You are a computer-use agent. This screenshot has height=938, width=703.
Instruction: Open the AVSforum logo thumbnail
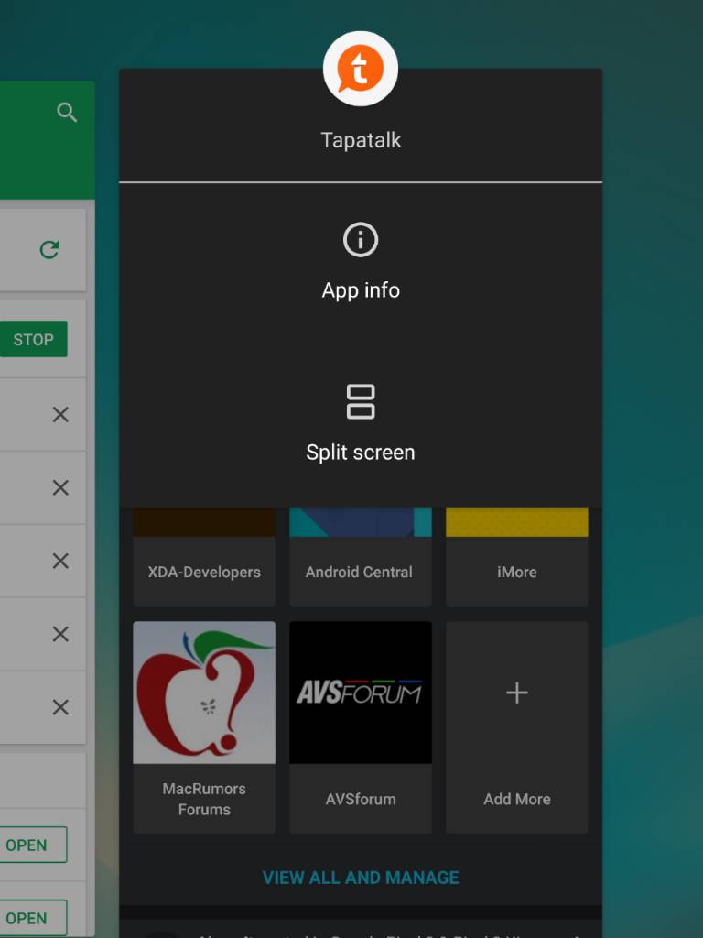point(361,693)
